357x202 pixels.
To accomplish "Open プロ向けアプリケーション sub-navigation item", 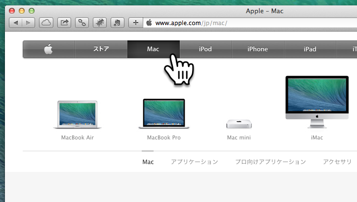I will 271,162.
